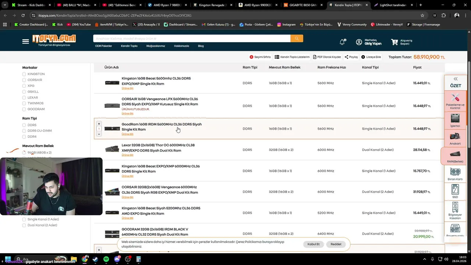Viewport: 471px width, 265px height.
Task: Reject cookies with Reddet button
Action: pyautogui.click(x=336, y=244)
